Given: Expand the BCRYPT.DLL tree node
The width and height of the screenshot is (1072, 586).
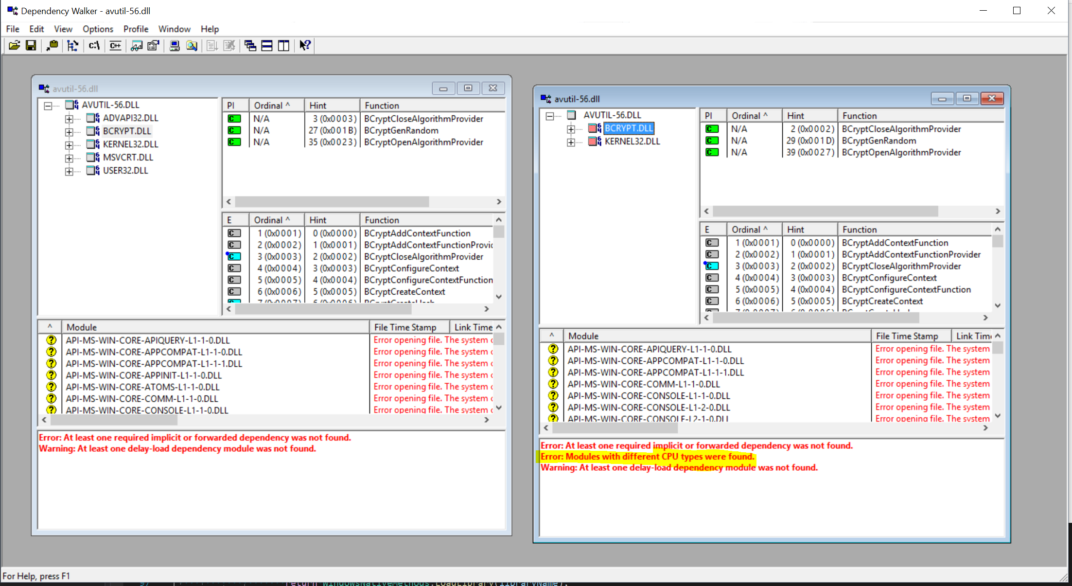Looking at the screenshot, I should coord(70,131).
